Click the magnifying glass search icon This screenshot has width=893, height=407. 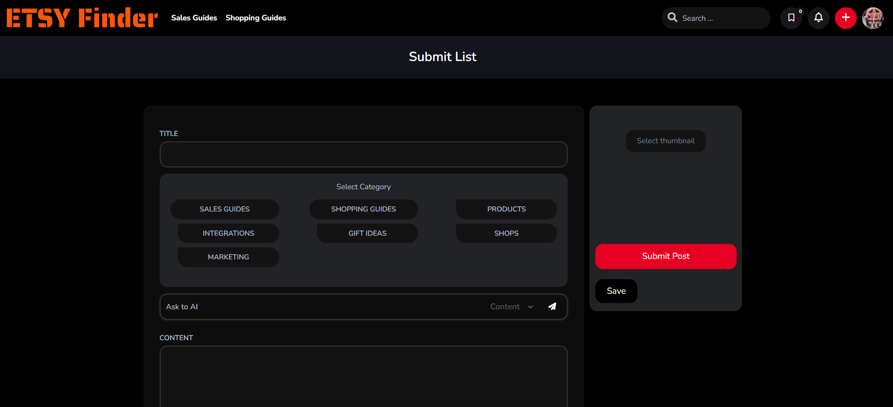pyautogui.click(x=672, y=17)
